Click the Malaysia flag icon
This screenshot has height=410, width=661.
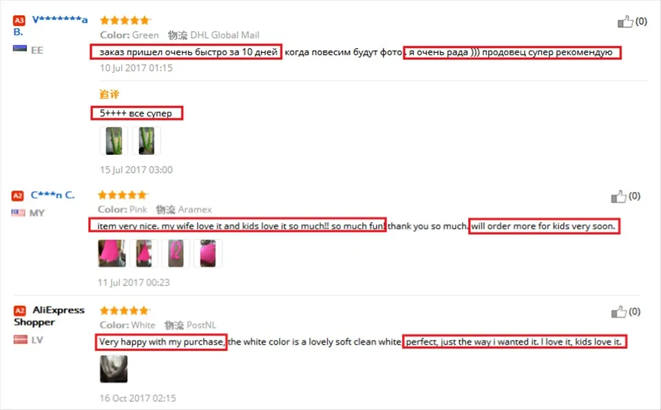point(18,213)
